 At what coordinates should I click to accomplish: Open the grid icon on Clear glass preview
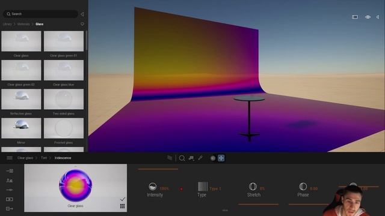pos(122,206)
